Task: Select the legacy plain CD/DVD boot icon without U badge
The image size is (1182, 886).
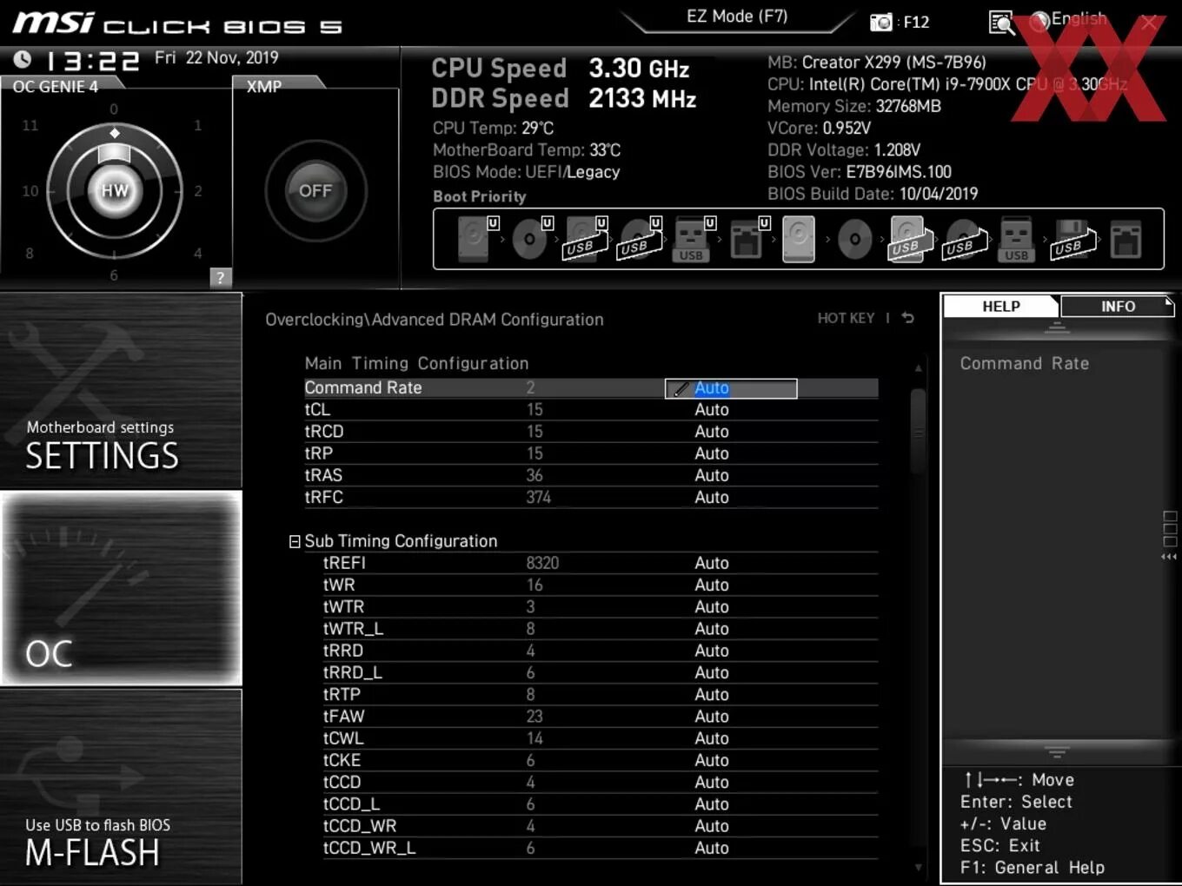Action: coord(854,238)
